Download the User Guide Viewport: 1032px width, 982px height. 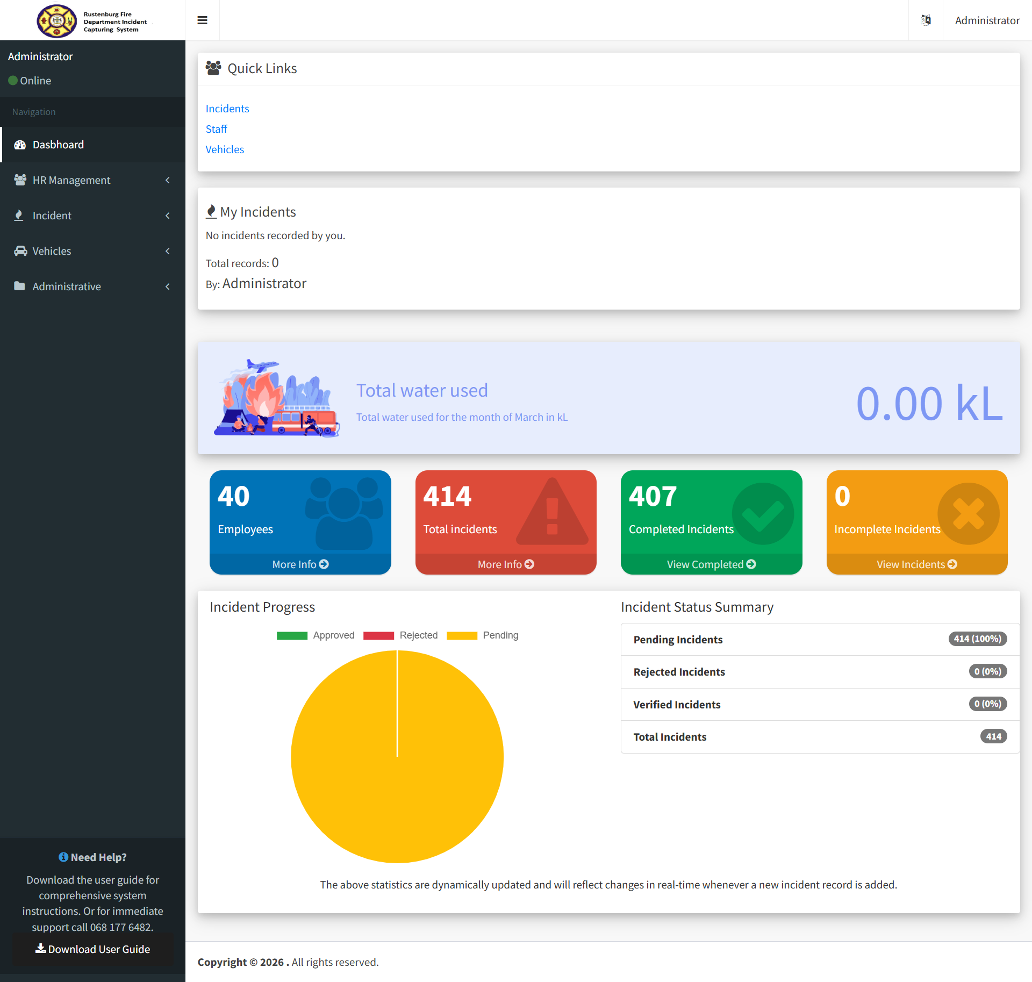93,949
